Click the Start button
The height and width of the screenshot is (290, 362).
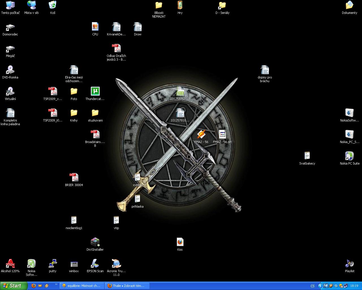14,286
